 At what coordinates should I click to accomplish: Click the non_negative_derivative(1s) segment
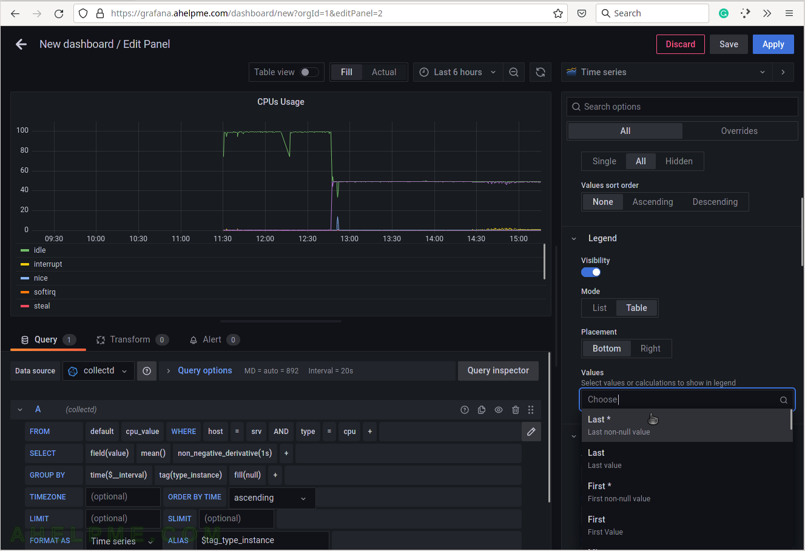tap(224, 453)
